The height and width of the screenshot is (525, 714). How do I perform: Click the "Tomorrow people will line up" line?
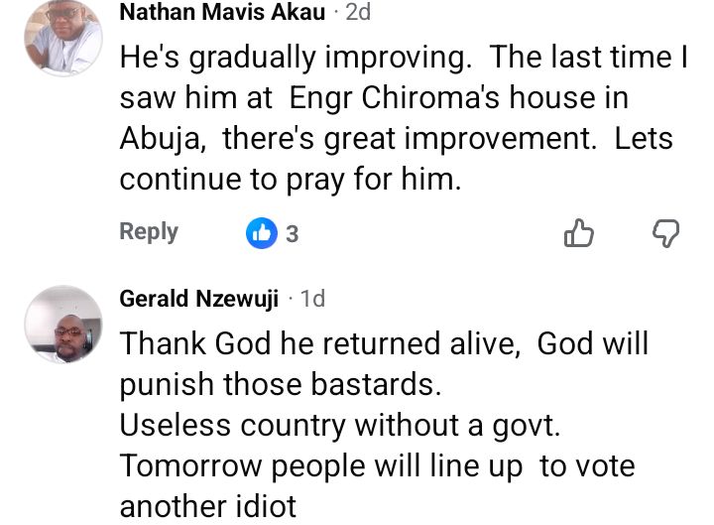[x=377, y=466]
